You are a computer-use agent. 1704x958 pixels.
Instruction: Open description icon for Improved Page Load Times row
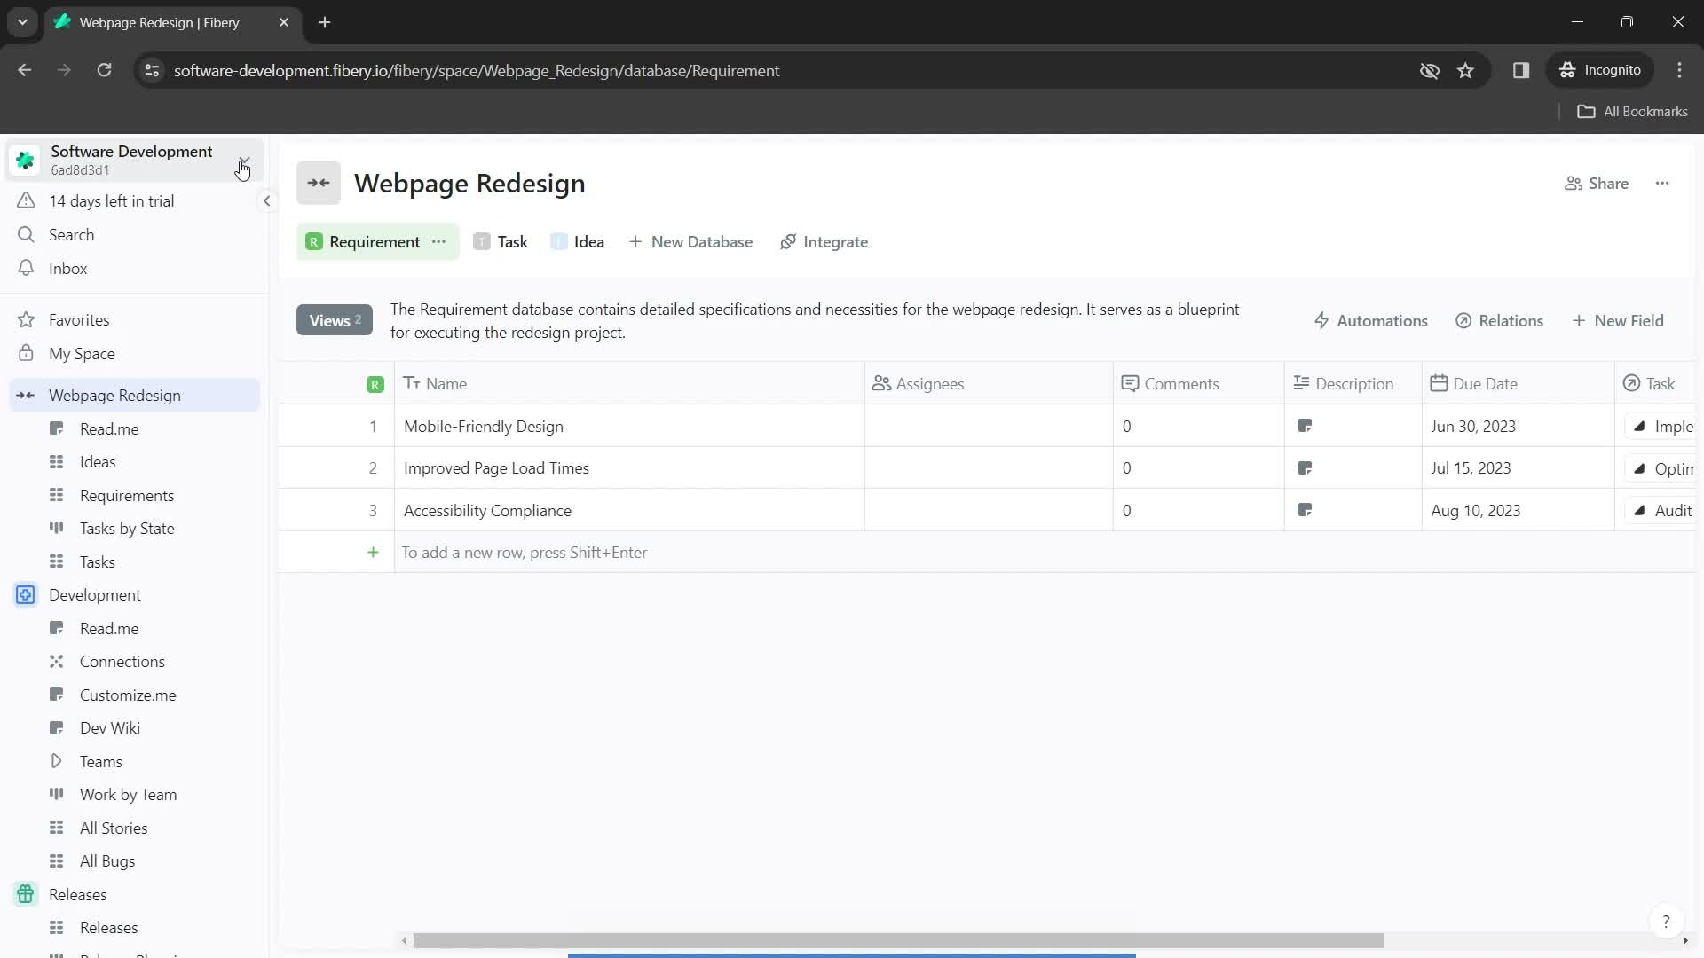pos(1305,467)
